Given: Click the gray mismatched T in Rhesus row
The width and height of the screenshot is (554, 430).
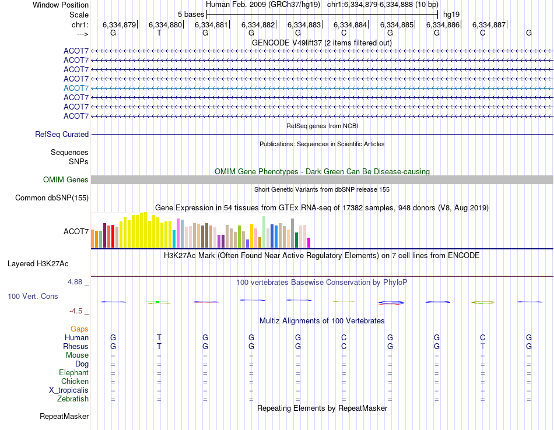Looking at the screenshot, I should click(483, 347).
